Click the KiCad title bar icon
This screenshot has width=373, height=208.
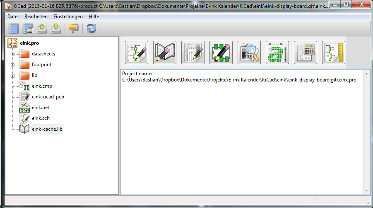click(x=8, y=6)
